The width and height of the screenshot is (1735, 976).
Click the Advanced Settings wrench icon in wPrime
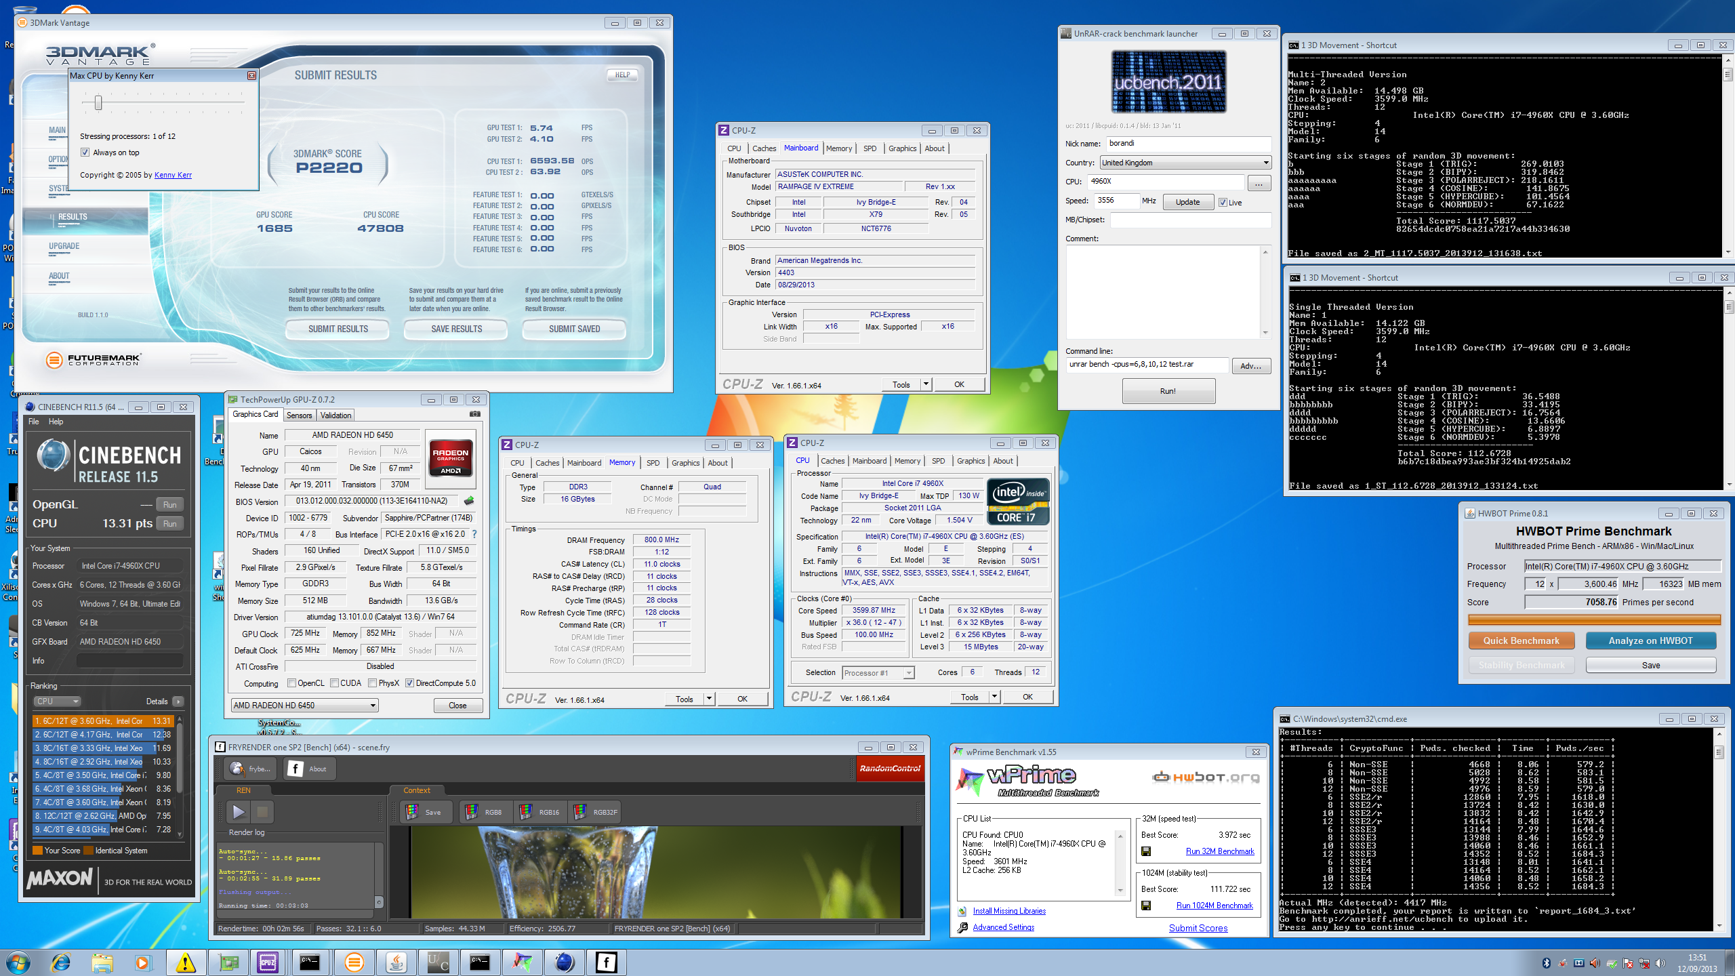(x=962, y=927)
